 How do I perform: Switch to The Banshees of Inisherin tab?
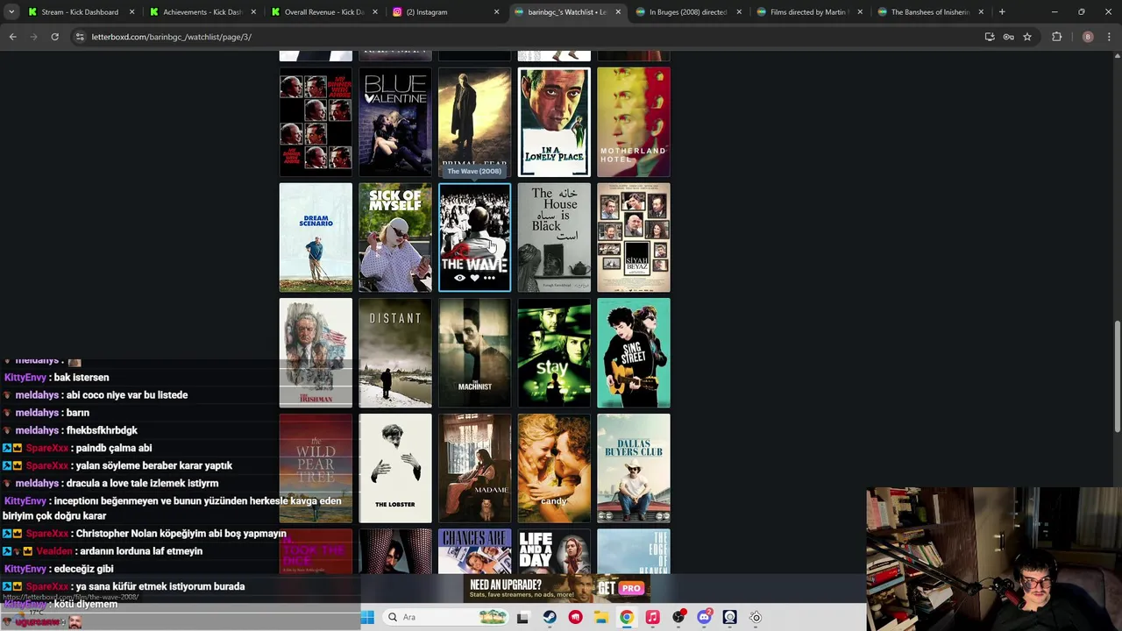pos(930,12)
